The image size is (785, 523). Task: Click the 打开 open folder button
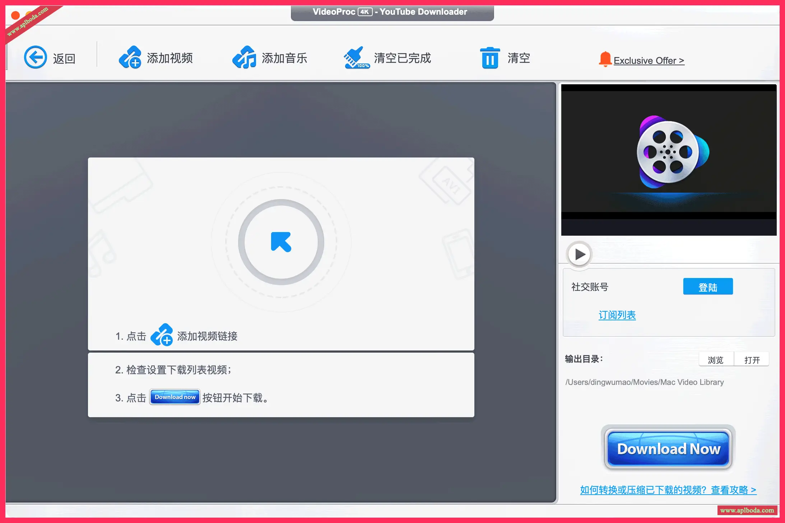tap(752, 360)
